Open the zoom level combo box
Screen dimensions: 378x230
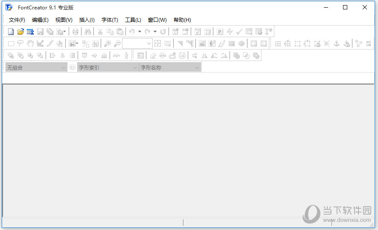(137, 44)
